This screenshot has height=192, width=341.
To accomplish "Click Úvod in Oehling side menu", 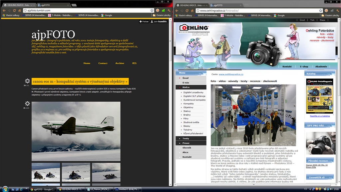I will [x=191, y=78].
